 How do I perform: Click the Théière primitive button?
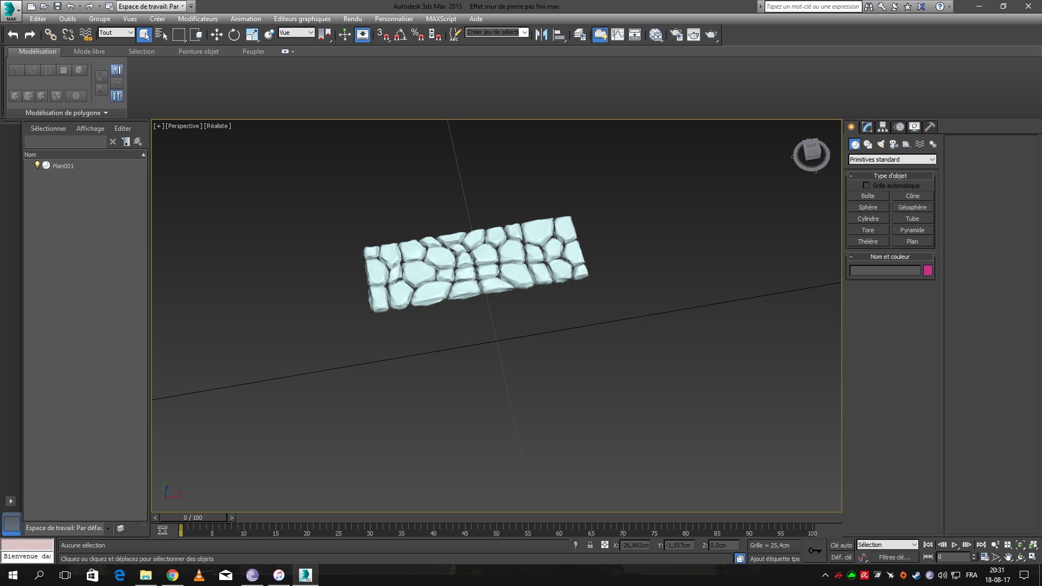tap(867, 241)
